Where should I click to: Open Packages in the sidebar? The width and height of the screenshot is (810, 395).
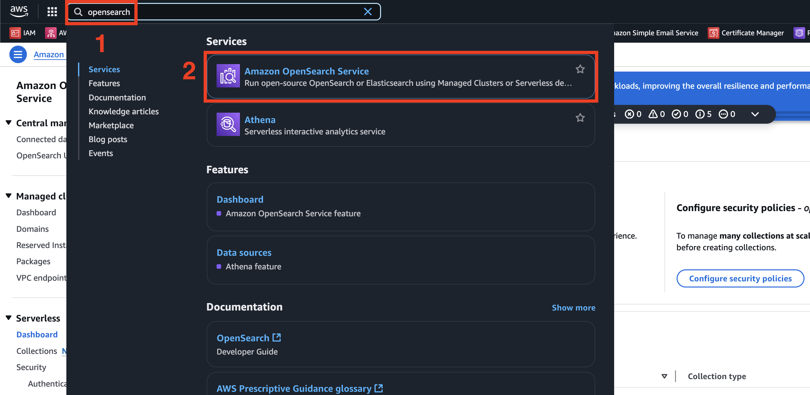(x=33, y=261)
